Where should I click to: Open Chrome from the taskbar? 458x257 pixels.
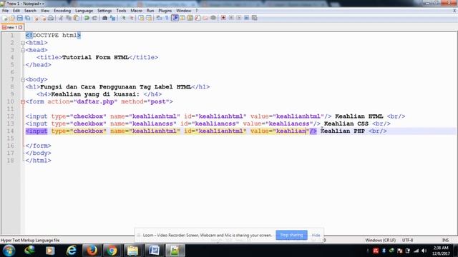click(x=112, y=251)
